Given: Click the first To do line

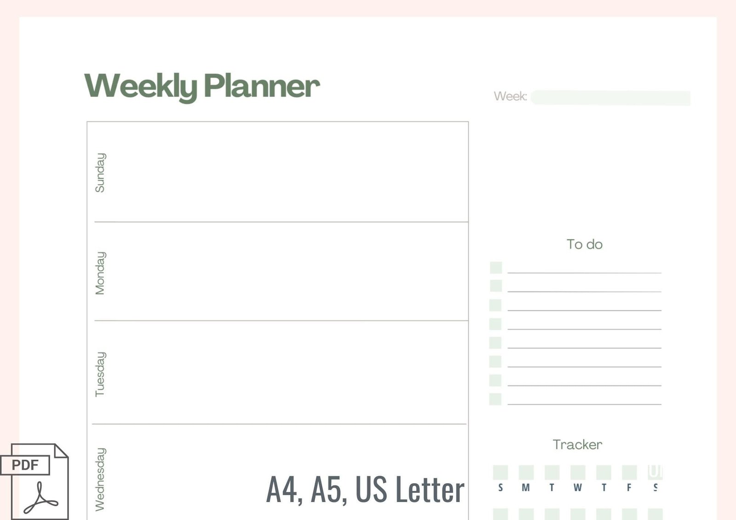Looking at the screenshot, I should pyautogui.click(x=585, y=273).
